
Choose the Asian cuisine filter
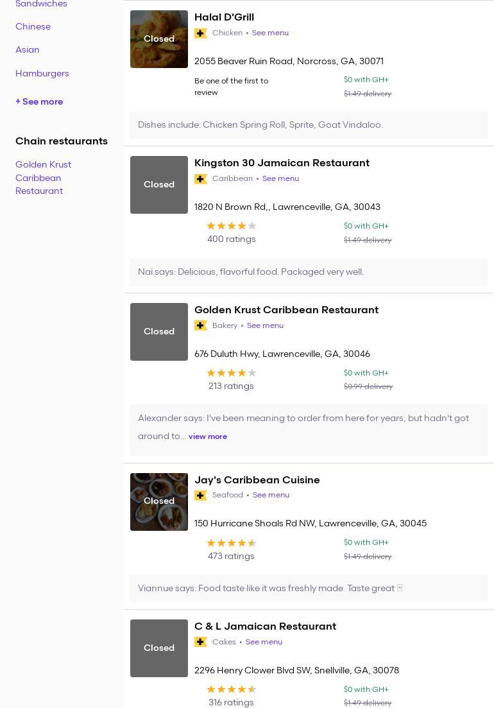point(28,49)
